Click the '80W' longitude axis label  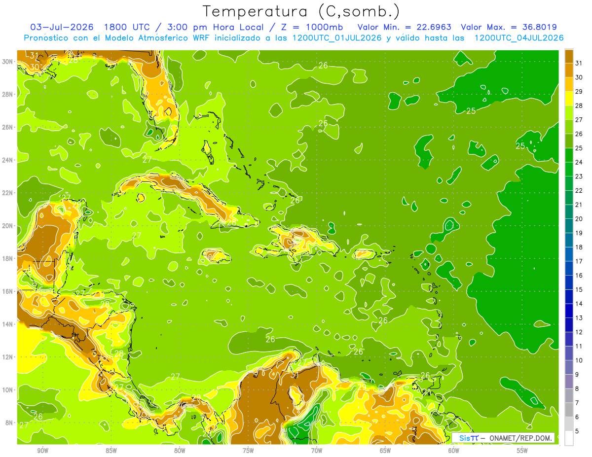pos(180,451)
